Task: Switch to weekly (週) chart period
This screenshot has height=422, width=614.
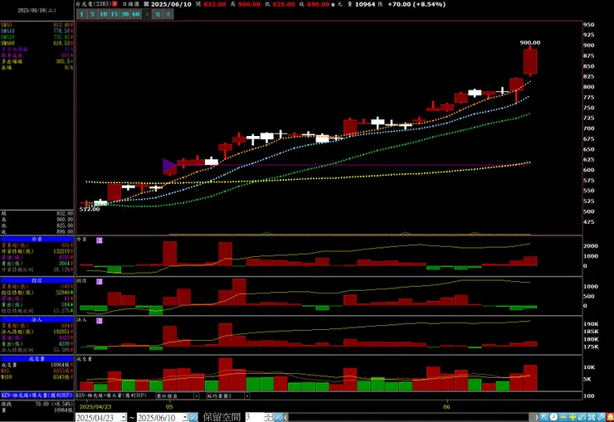Action: click(x=158, y=14)
